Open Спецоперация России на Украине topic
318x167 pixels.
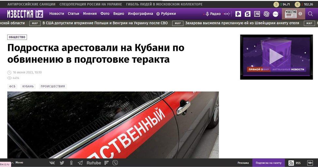click(x=91, y=4)
